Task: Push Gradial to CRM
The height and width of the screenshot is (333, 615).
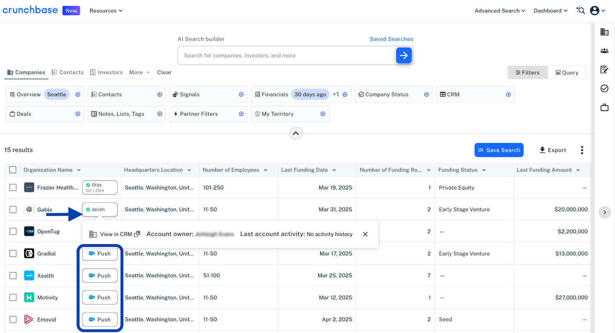Action: coord(100,253)
